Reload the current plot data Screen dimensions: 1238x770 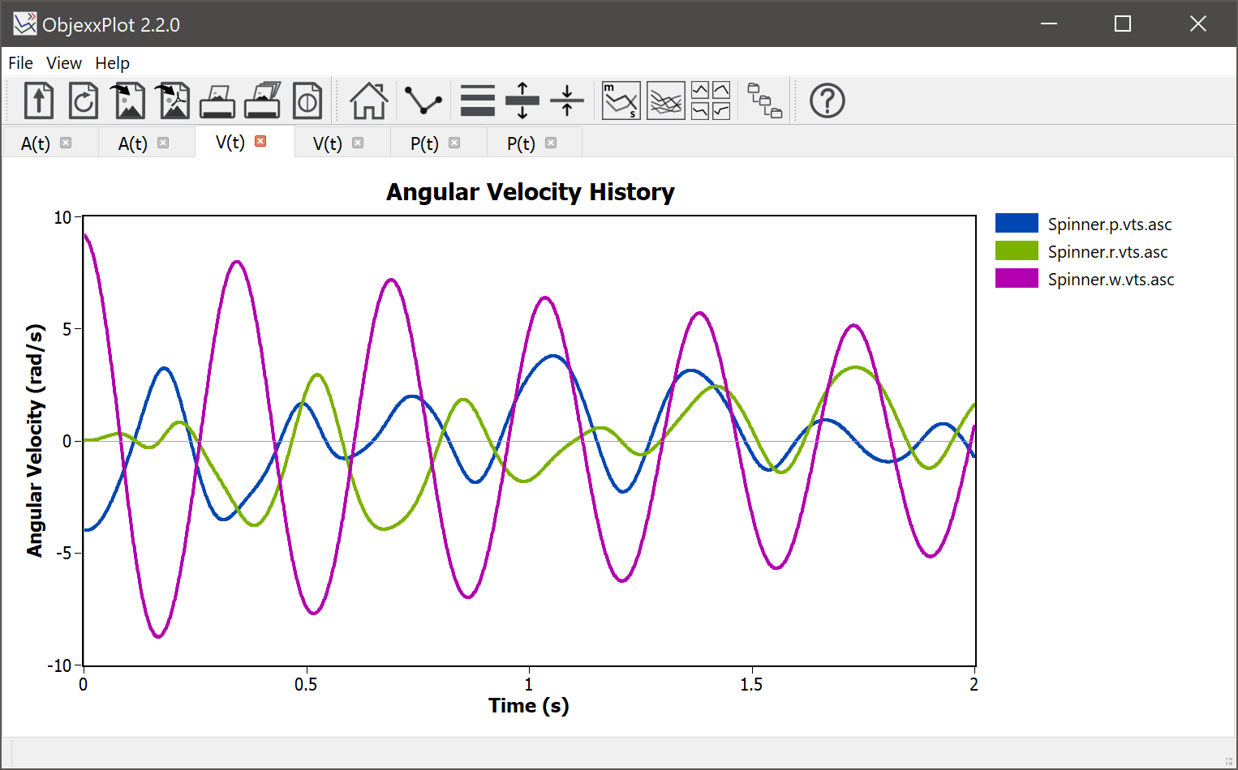(x=83, y=100)
